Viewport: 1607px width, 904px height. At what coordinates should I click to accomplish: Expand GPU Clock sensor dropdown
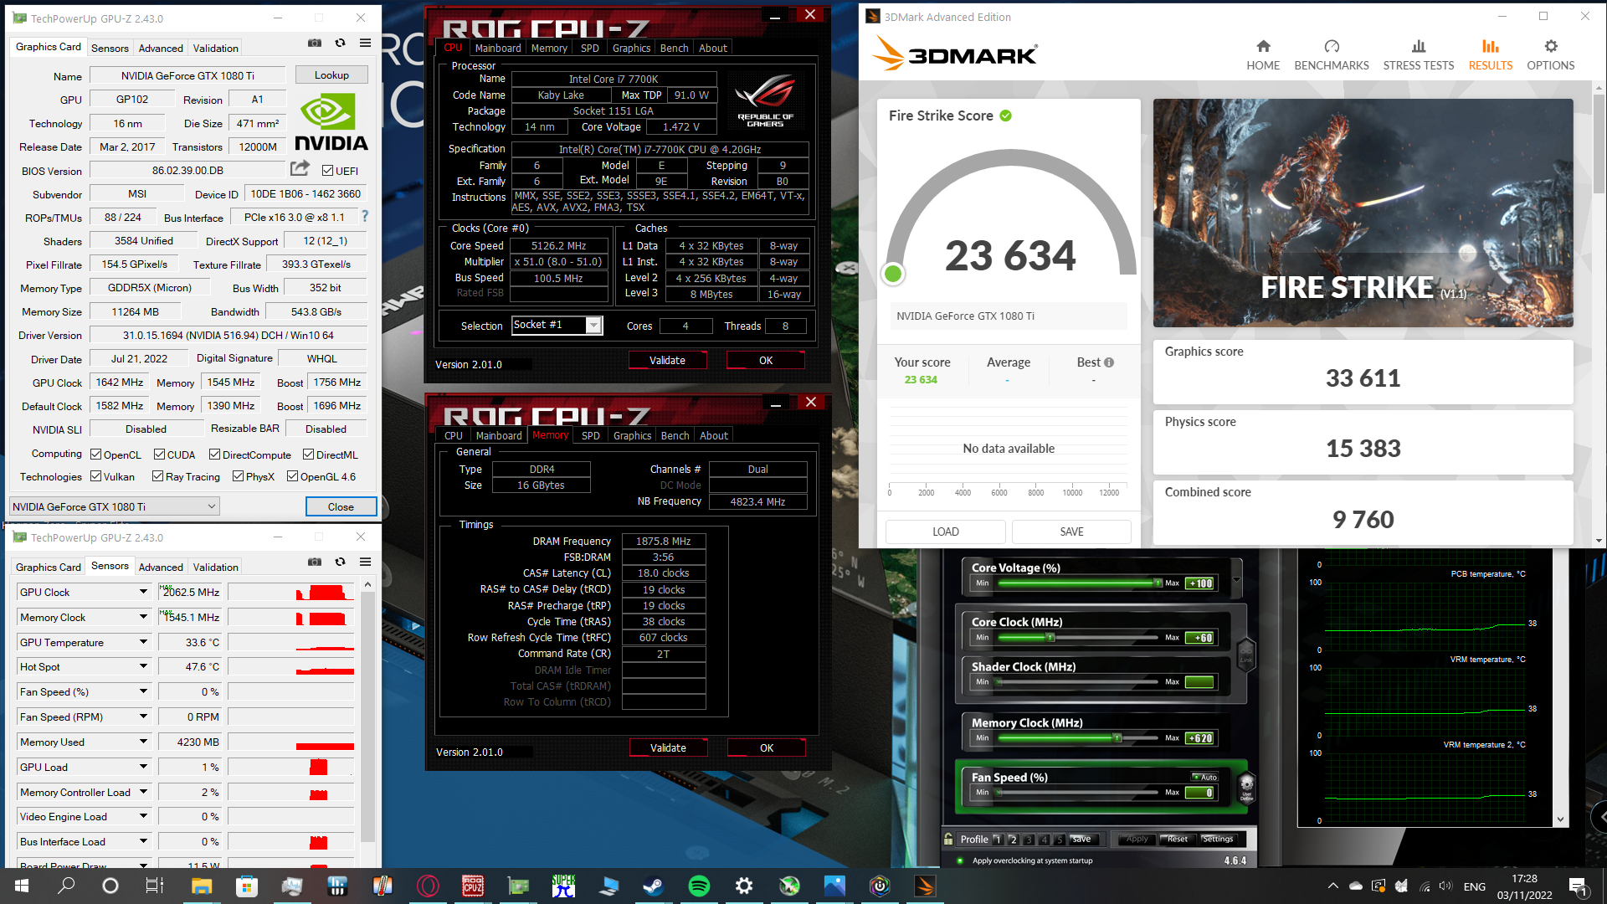coord(143,592)
